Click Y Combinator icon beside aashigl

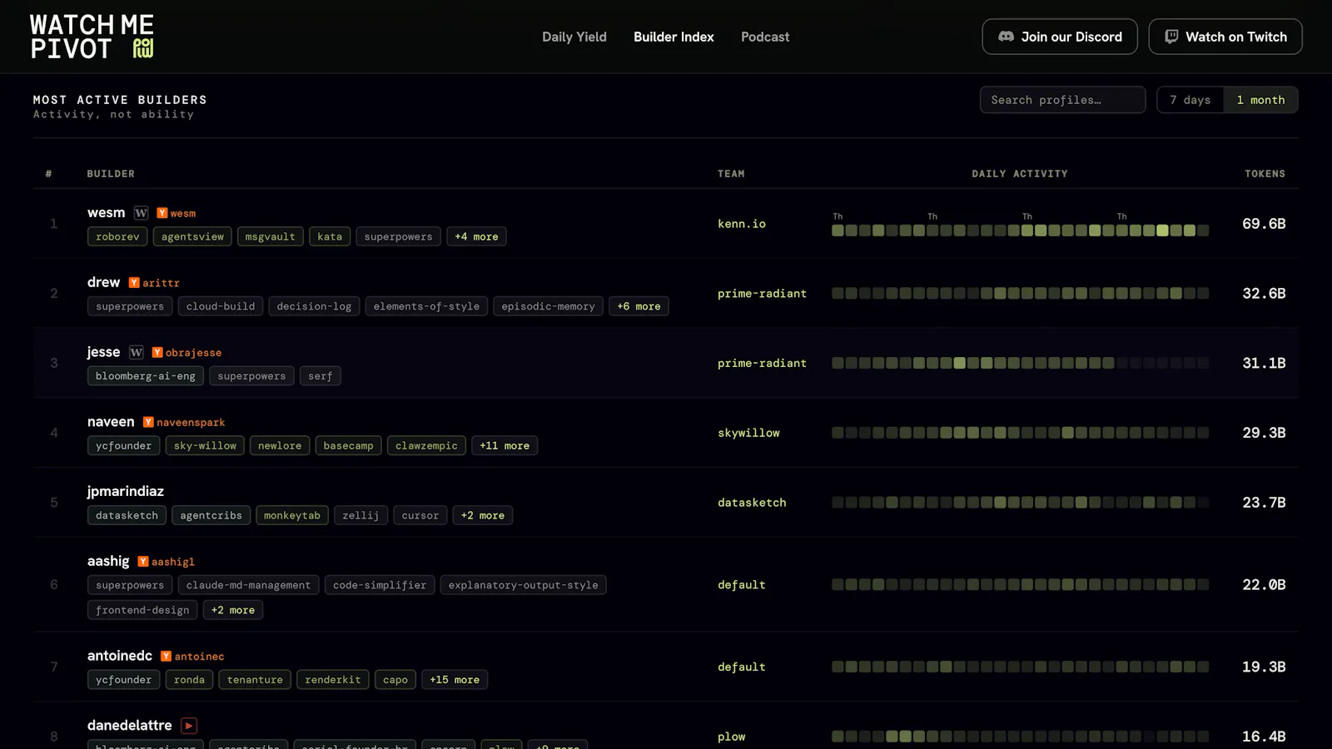point(143,562)
